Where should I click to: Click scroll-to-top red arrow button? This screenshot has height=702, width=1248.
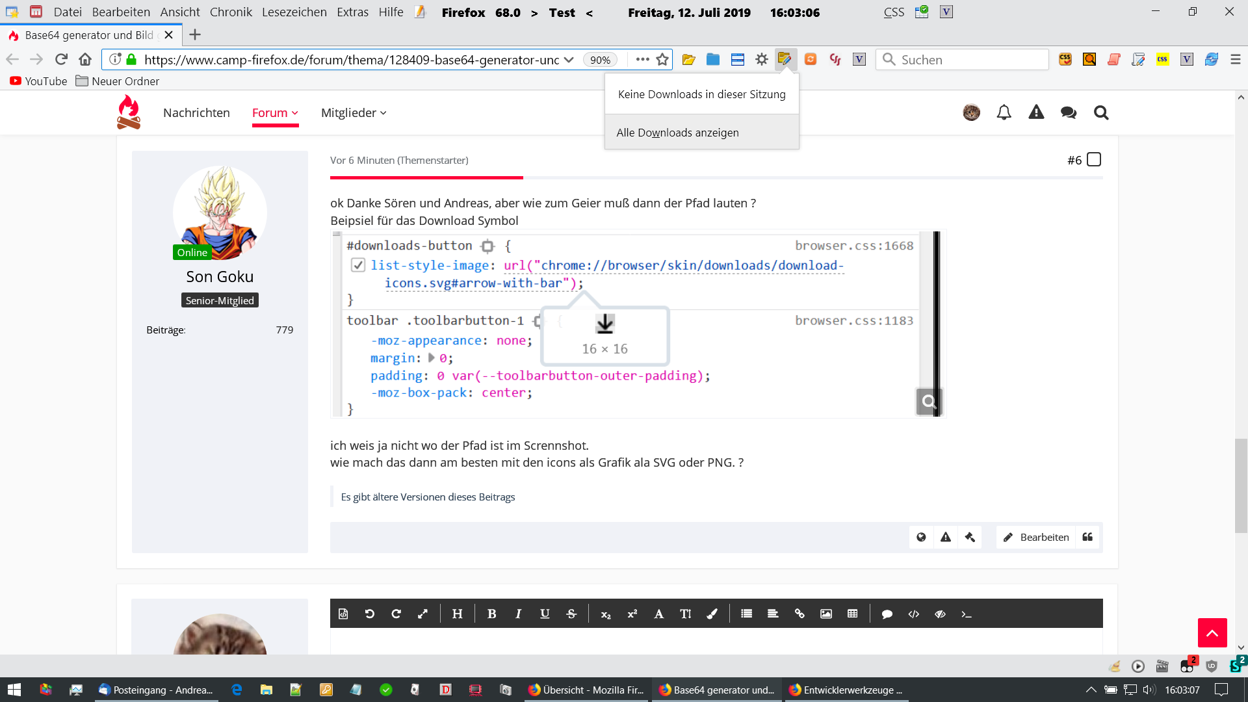[1212, 632]
